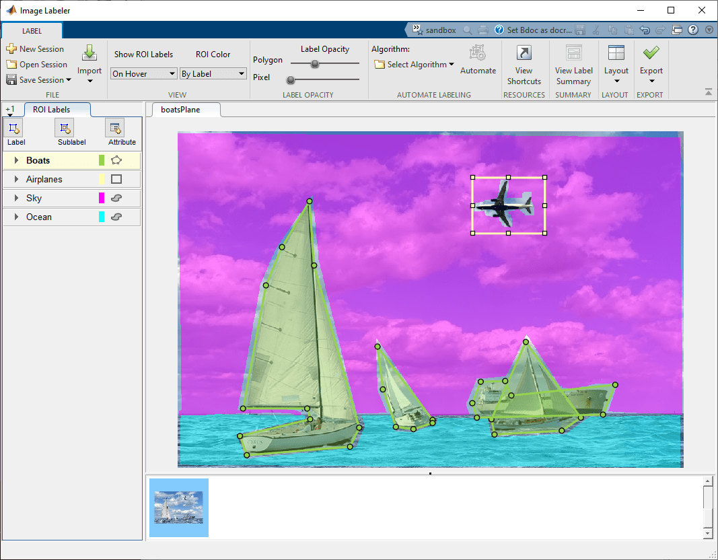Open the Show ROI Labels dropdown
The width and height of the screenshot is (718, 560).
tap(143, 74)
